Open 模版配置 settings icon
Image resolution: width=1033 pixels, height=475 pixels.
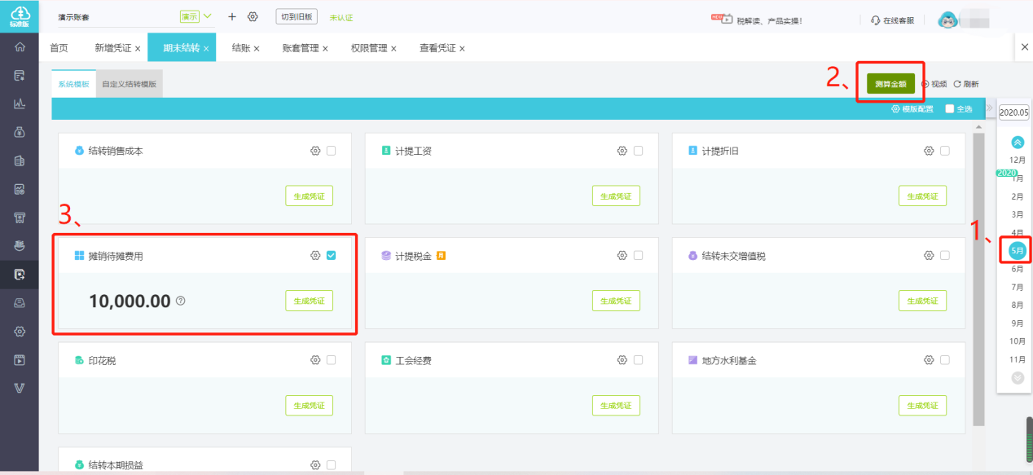click(896, 108)
